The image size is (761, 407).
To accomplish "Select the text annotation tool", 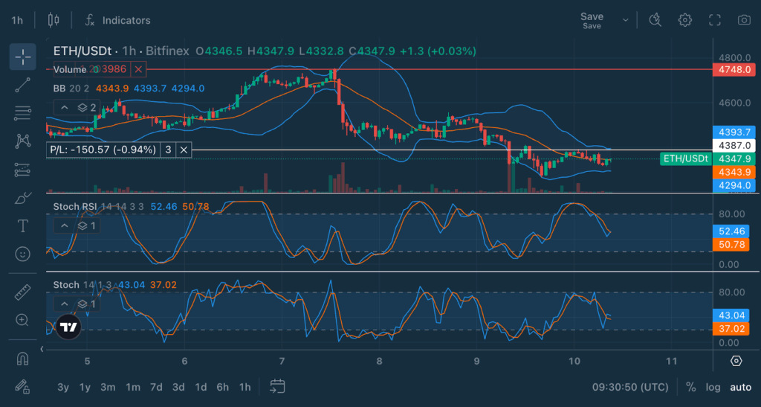I will pyautogui.click(x=22, y=225).
